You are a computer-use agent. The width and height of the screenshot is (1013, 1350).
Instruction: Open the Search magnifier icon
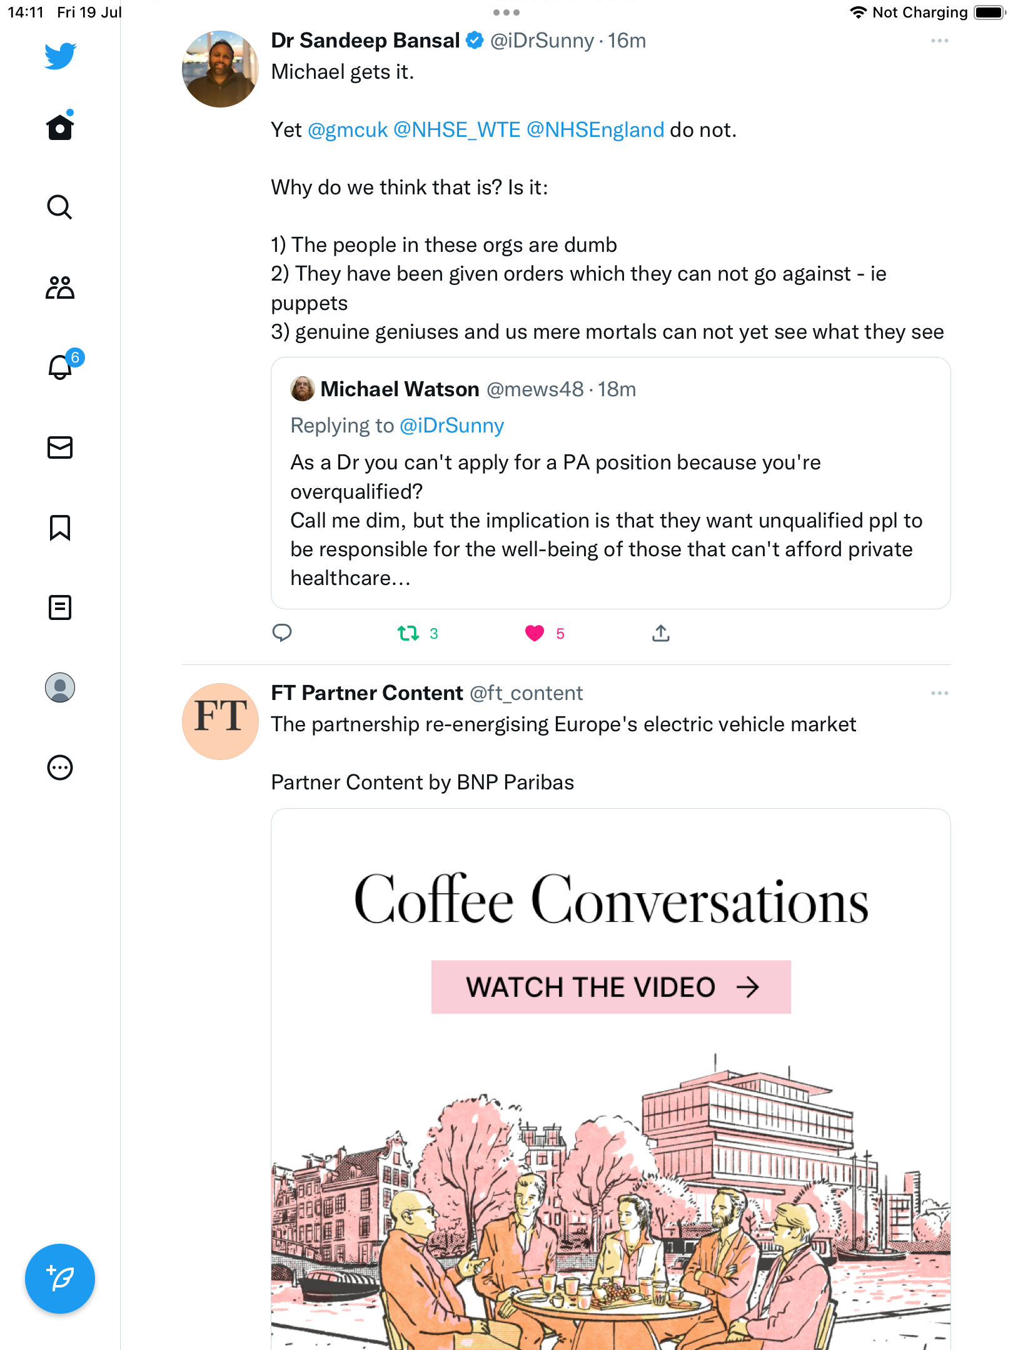pos(60,207)
